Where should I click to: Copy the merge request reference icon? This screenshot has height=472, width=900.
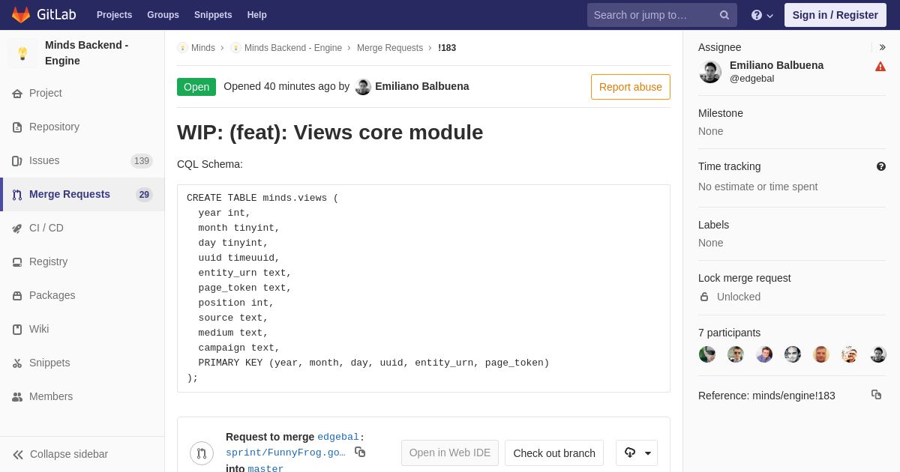876,394
